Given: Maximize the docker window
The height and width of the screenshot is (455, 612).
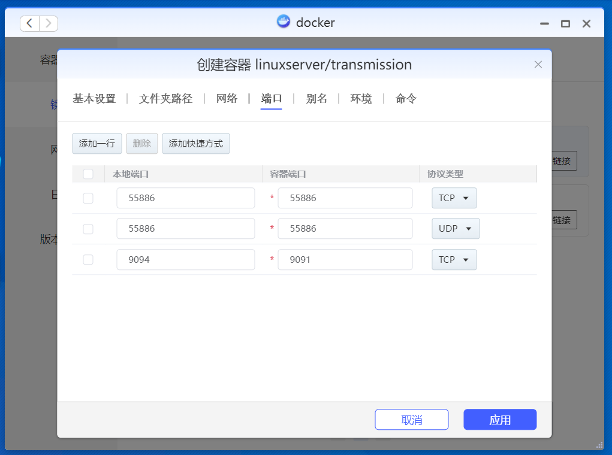Looking at the screenshot, I should tap(565, 24).
